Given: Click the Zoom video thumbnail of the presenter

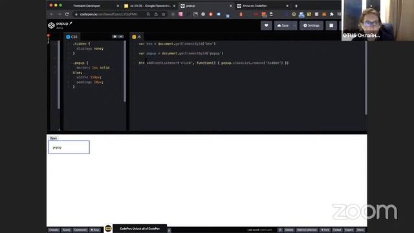Looking at the screenshot, I should coord(378,20).
